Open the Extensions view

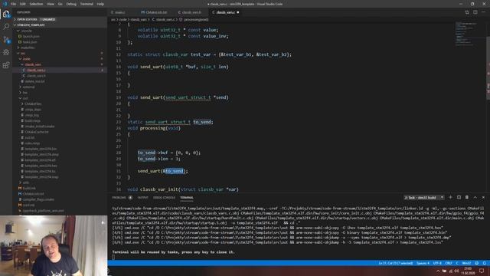pos(6,65)
